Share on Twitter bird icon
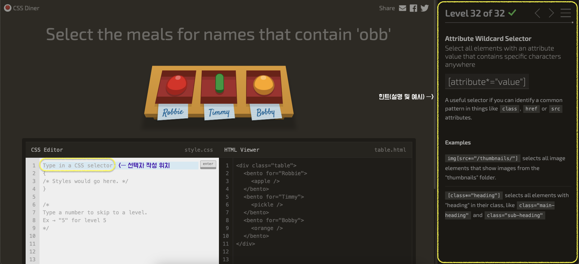Screen dimensions: 579x264 (425, 8)
